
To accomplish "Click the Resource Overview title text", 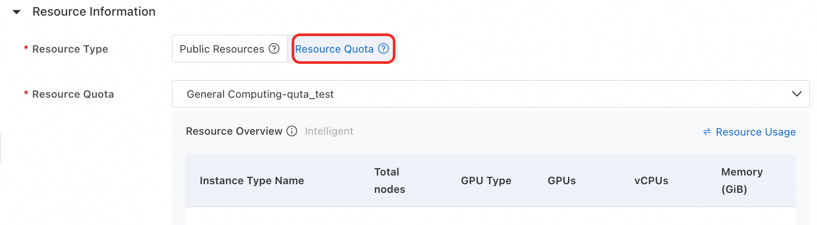I will 234,131.
